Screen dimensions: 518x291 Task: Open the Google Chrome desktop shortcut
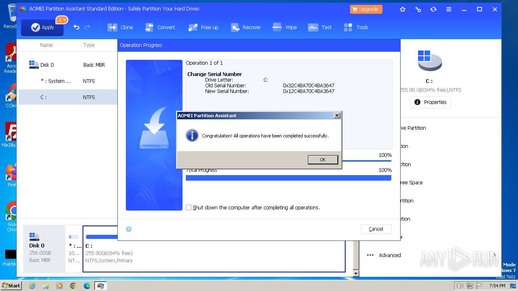coord(11,216)
